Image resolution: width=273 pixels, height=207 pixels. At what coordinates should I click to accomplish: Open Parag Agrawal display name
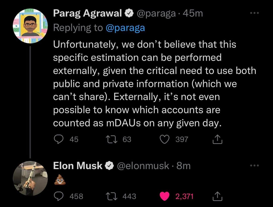(x=88, y=13)
